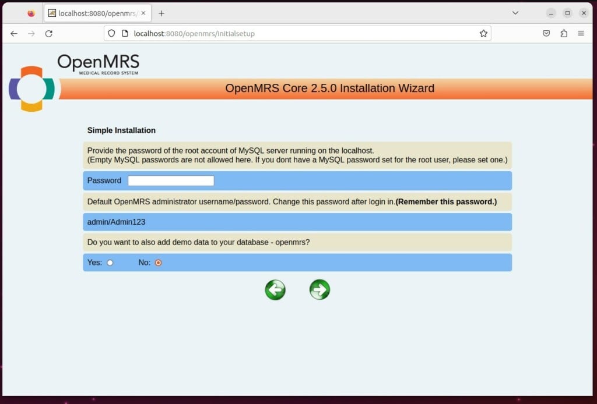Screen dimensions: 597x404
Task: Open the Firefox hamburger menu
Action: coord(581,33)
